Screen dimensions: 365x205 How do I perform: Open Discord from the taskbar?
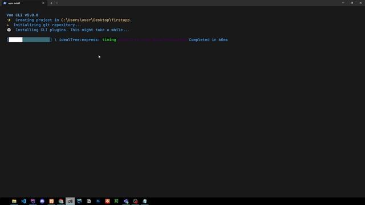(42, 201)
